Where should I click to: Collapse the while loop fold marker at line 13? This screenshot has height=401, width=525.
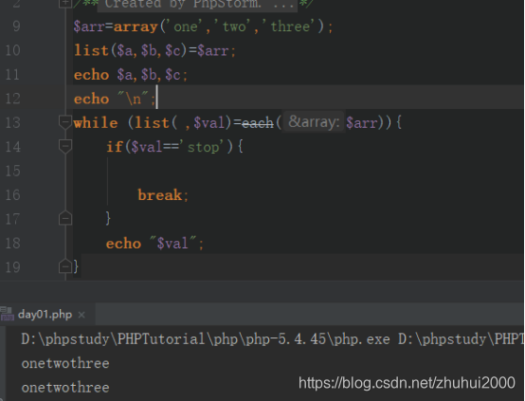click(x=65, y=122)
